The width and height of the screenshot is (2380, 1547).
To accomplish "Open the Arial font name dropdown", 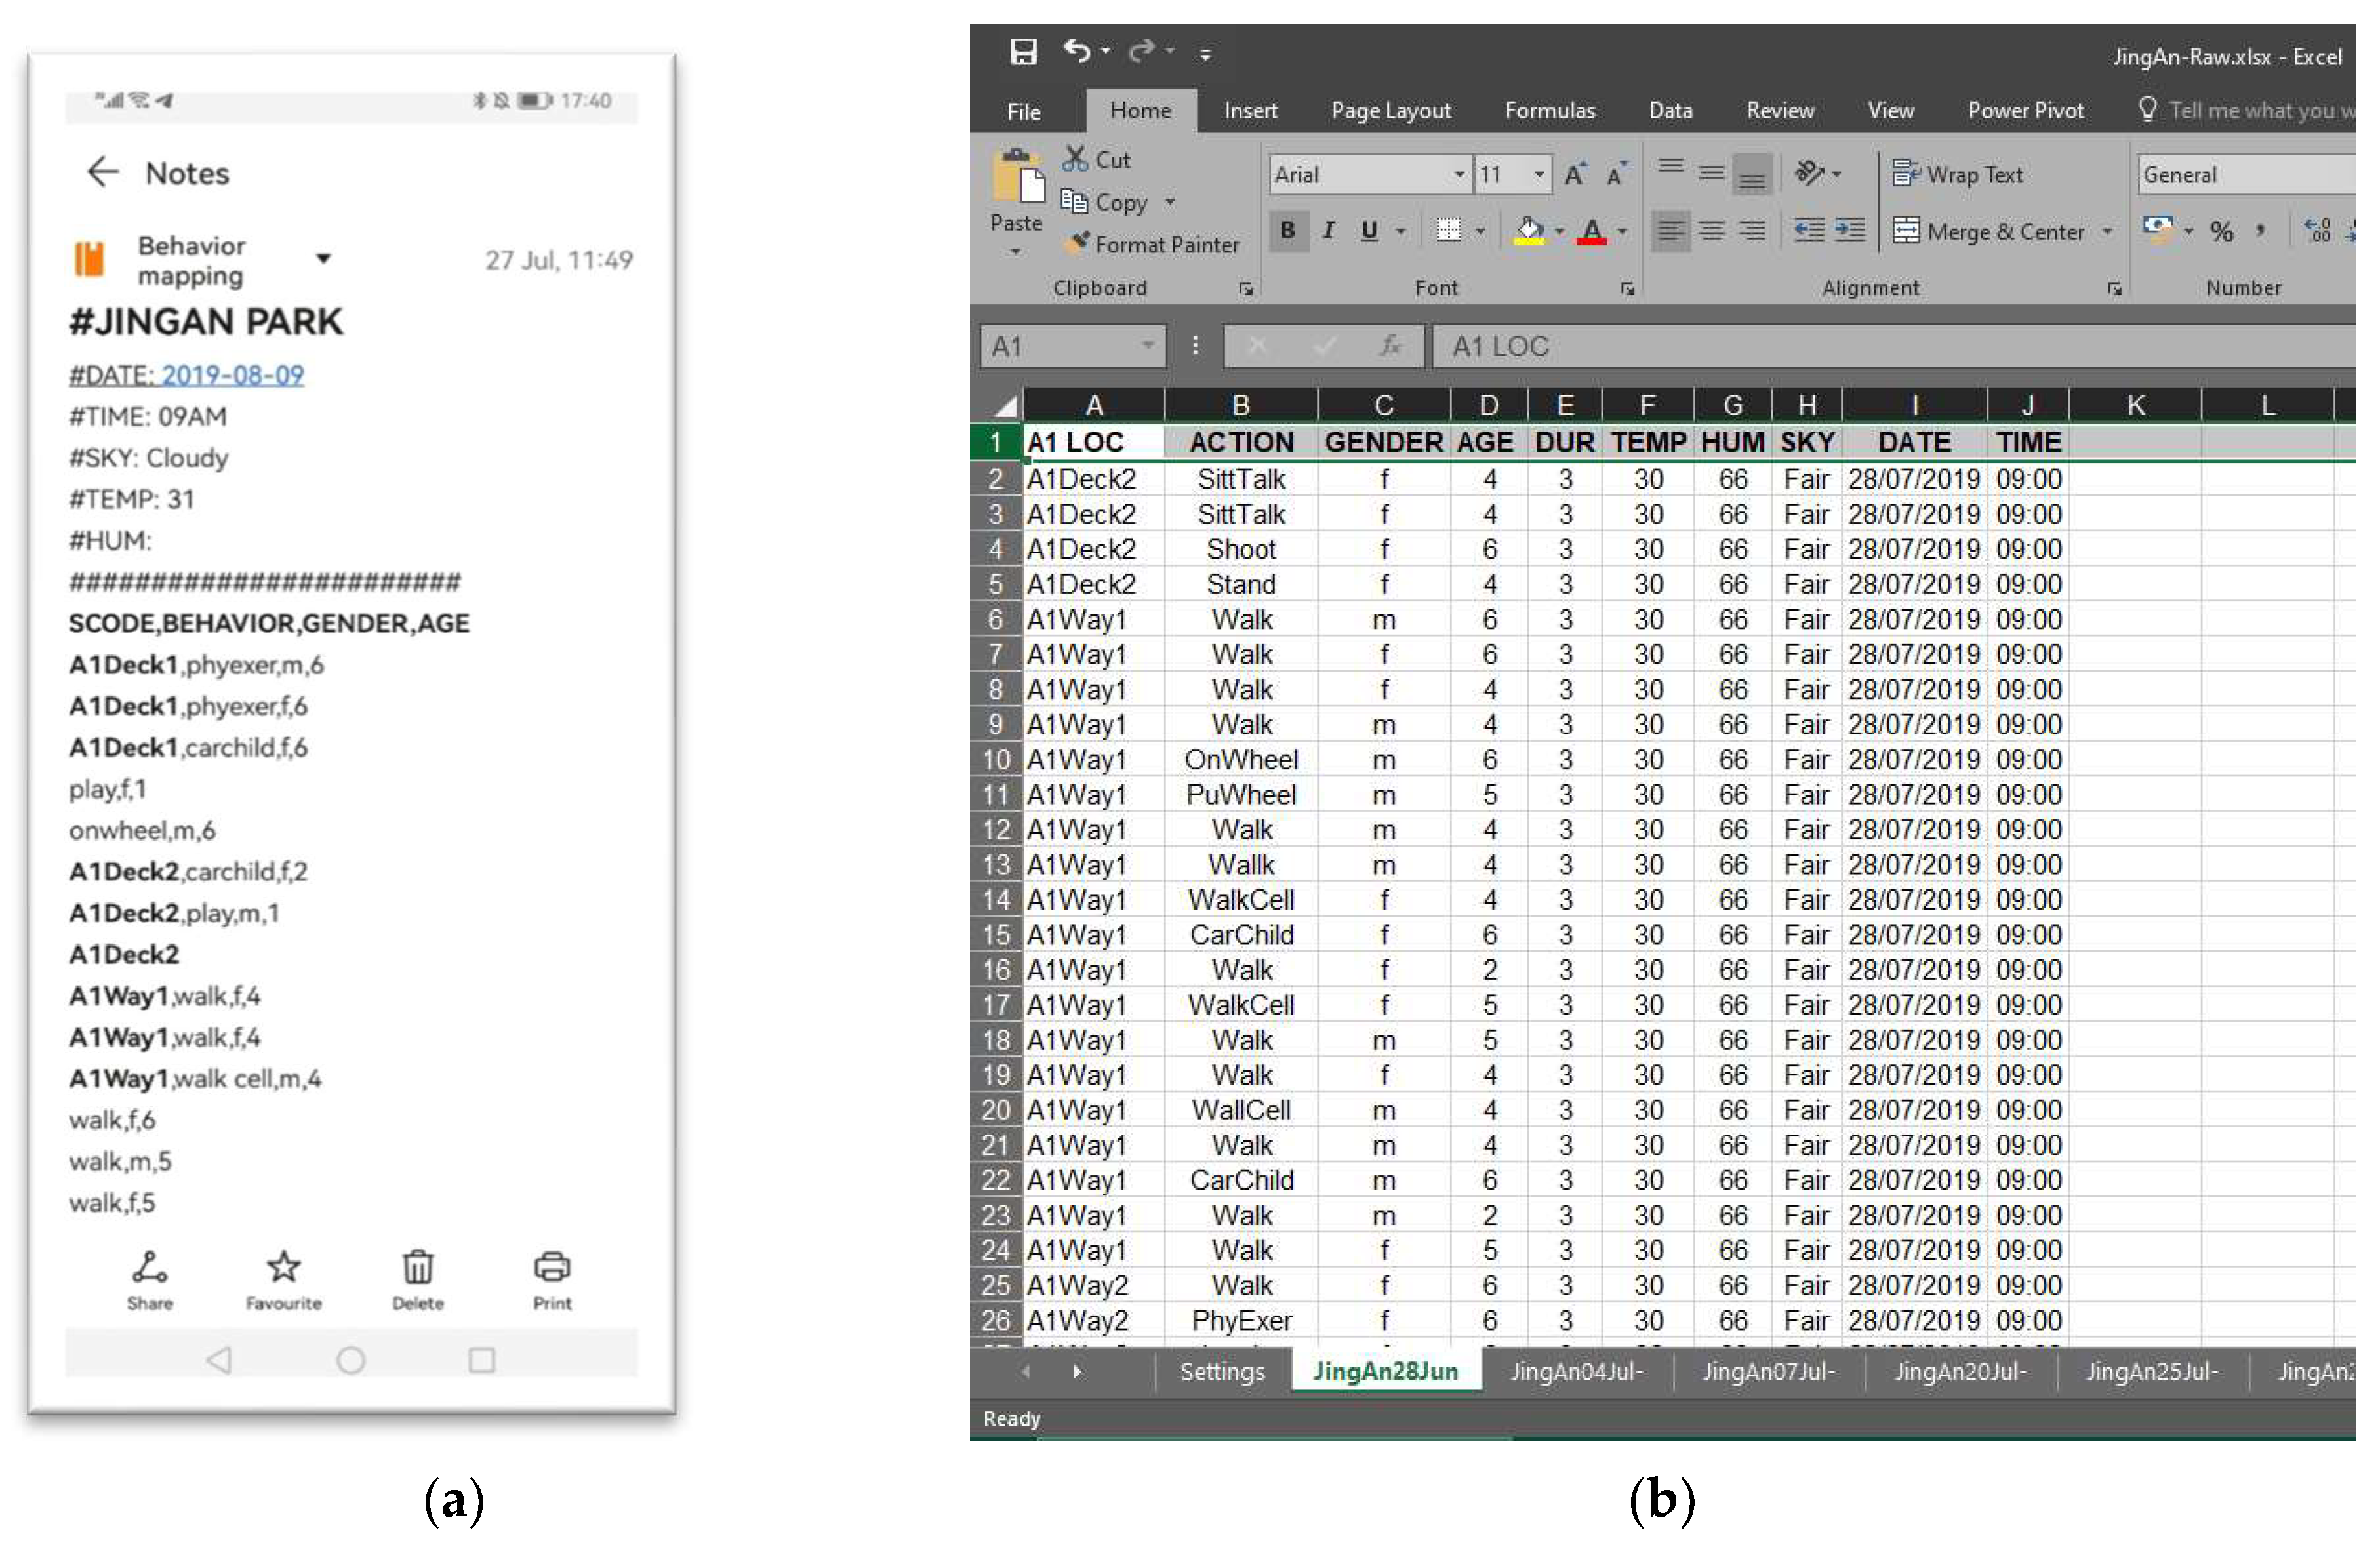I will 1459,175.
